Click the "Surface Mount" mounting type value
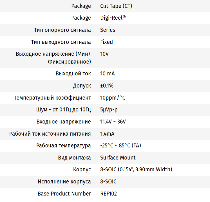 (118, 158)
